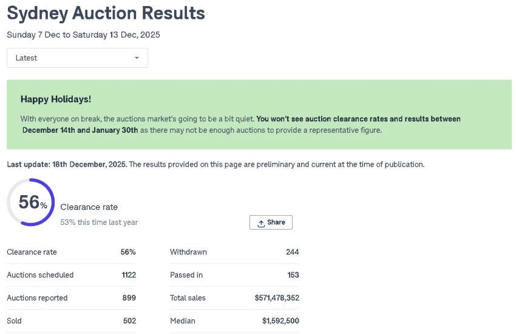Click the Passed in value 153
Image resolution: width=516 pixels, height=334 pixels.
point(293,275)
